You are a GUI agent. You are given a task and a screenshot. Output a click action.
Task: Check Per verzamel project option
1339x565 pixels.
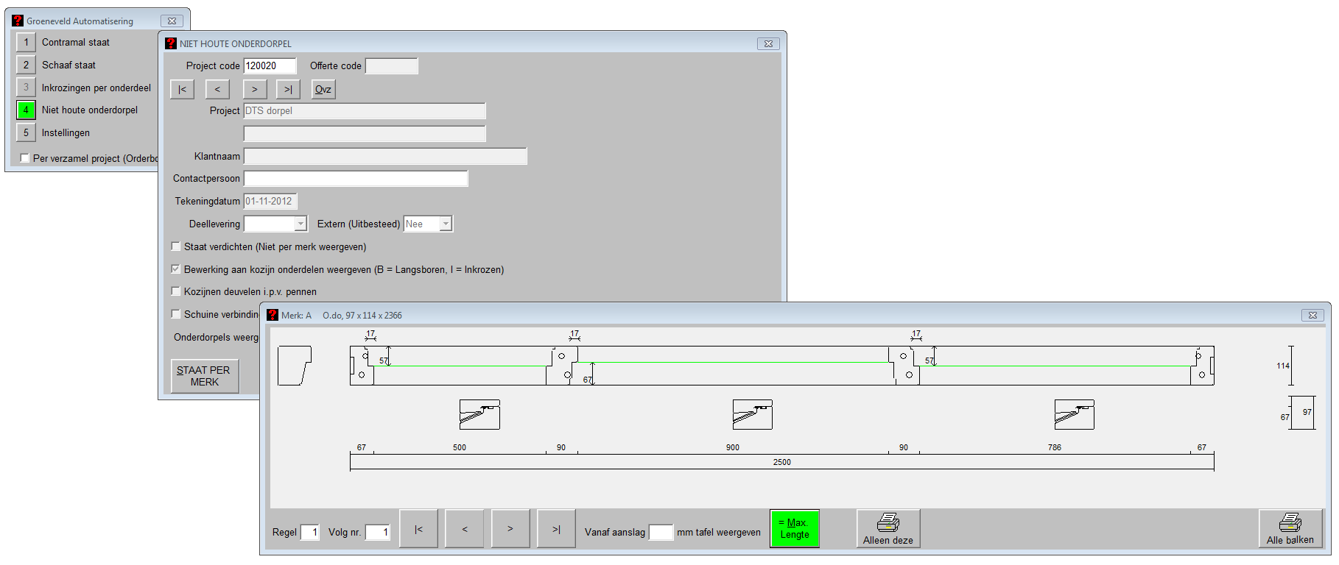pos(25,158)
